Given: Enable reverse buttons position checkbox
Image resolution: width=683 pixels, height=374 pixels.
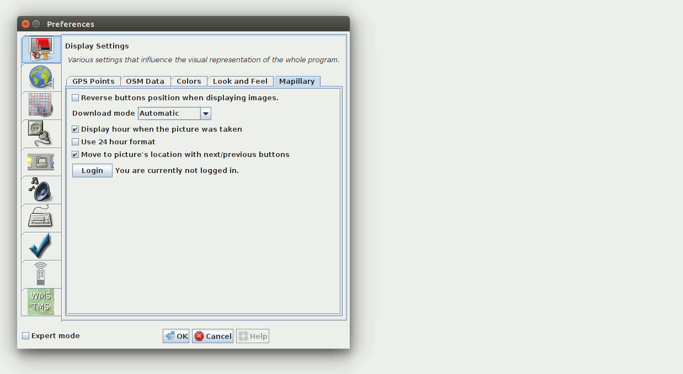Looking at the screenshot, I should click(x=76, y=98).
